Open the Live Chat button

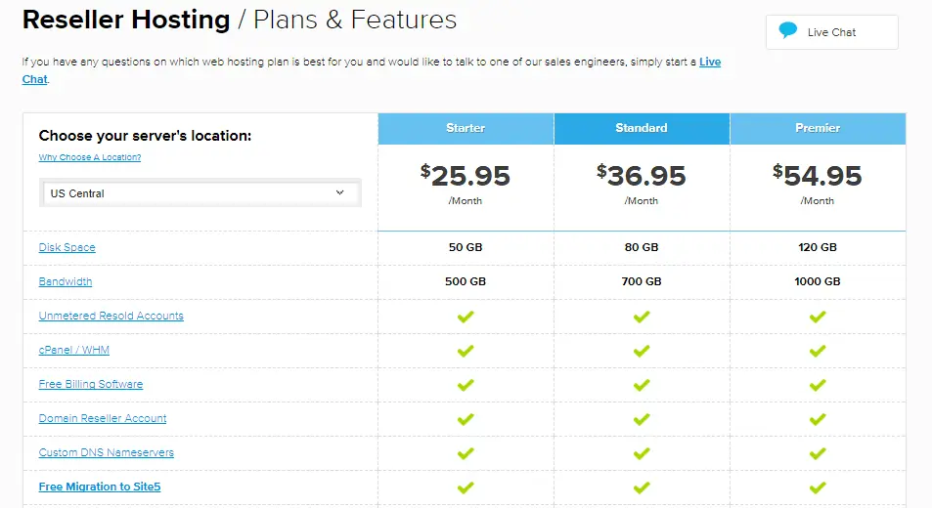point(832,32)
